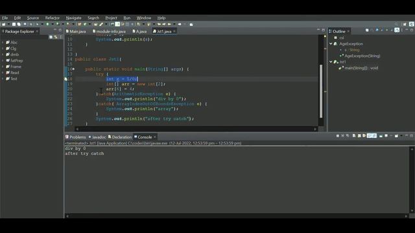Click the Open Type toolbar icon

(95, 24)
